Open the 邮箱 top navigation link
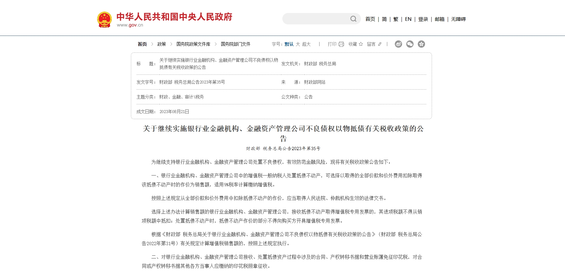The width and height of the screenshot is (565, 272). click(x=440, y=19)
